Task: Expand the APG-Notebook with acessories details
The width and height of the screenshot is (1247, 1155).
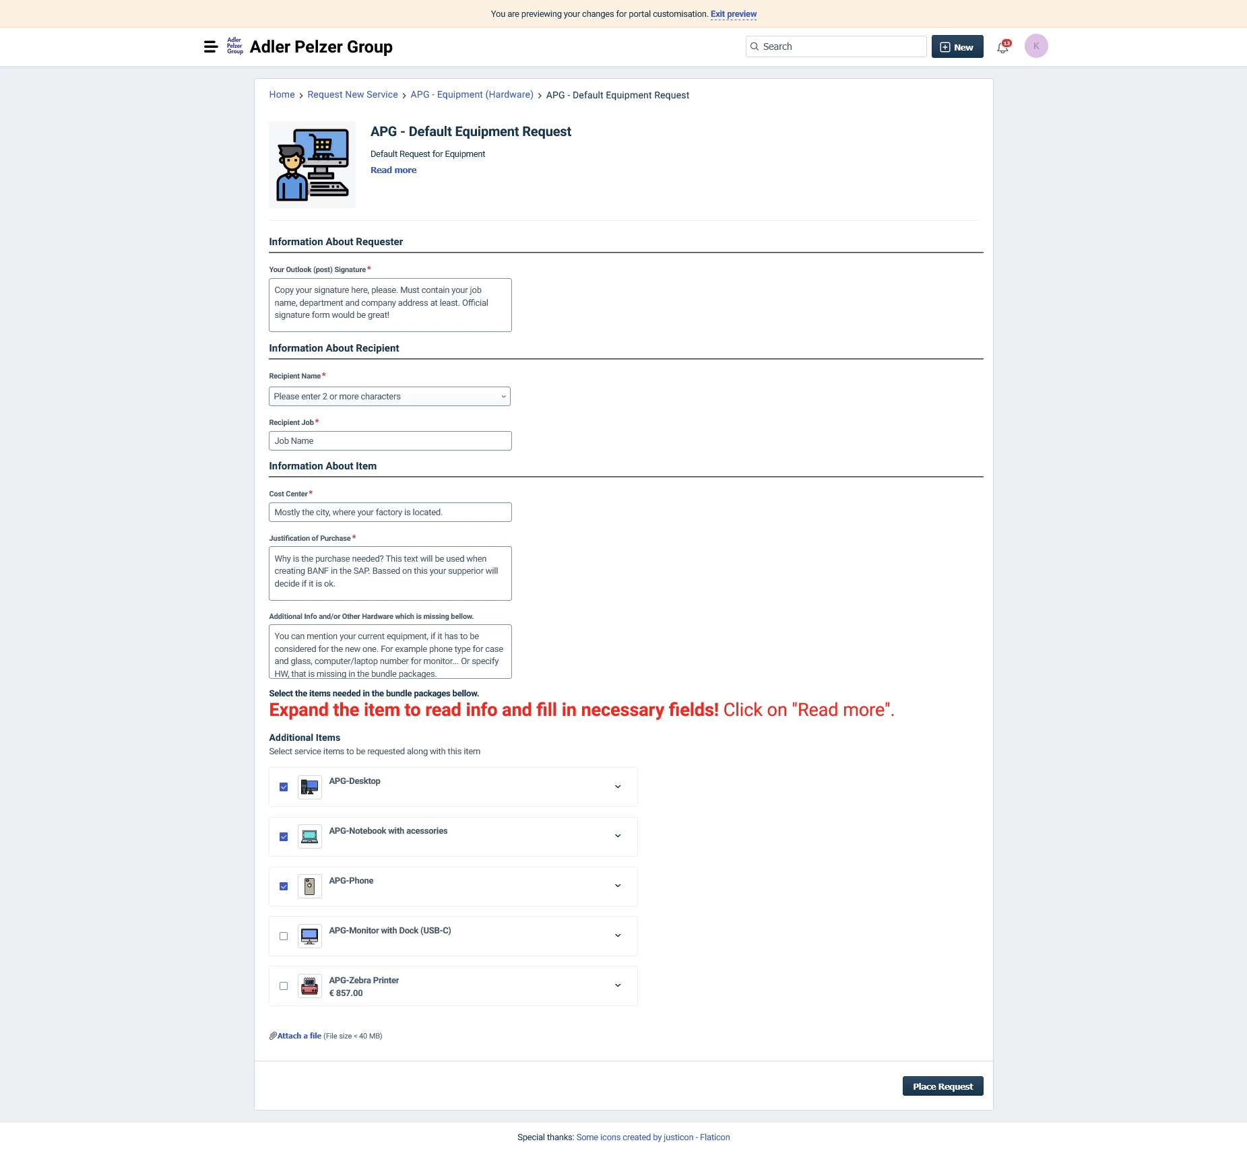Action: pos(618,836)
